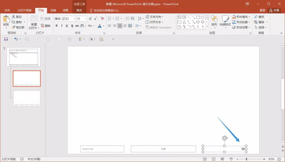Center align the text
Screen dimensions: 285x162
(x=115, y=26)
